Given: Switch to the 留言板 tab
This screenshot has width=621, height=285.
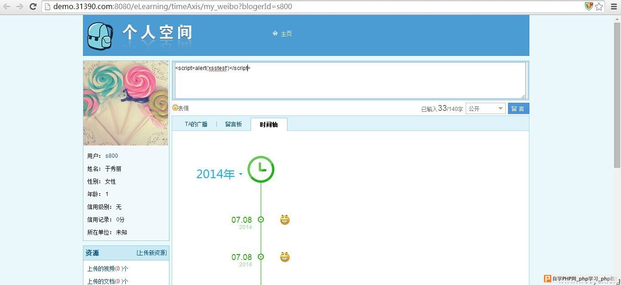Looking at the screenshot, I should tap(233, 124).
